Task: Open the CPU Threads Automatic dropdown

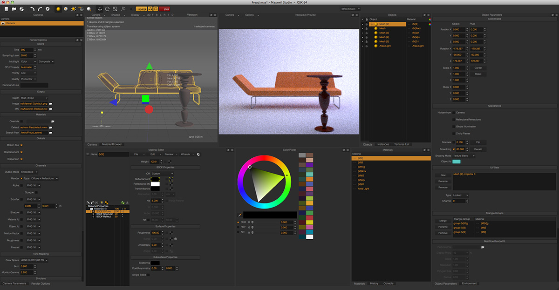Action: [x=27, y=67]
